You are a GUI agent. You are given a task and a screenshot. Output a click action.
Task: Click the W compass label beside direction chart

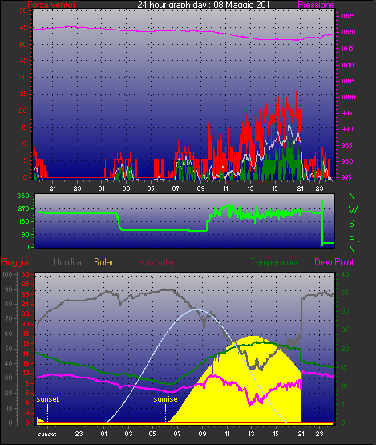pos(353,210)
